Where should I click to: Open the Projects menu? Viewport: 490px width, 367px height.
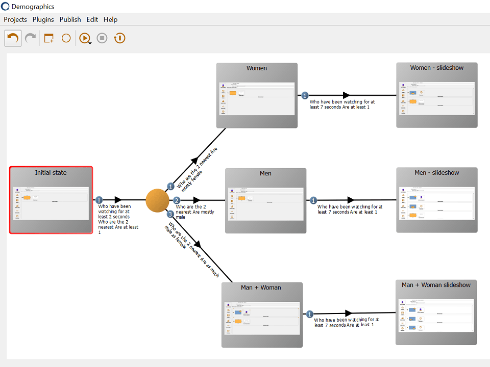[x=15, y=19]
